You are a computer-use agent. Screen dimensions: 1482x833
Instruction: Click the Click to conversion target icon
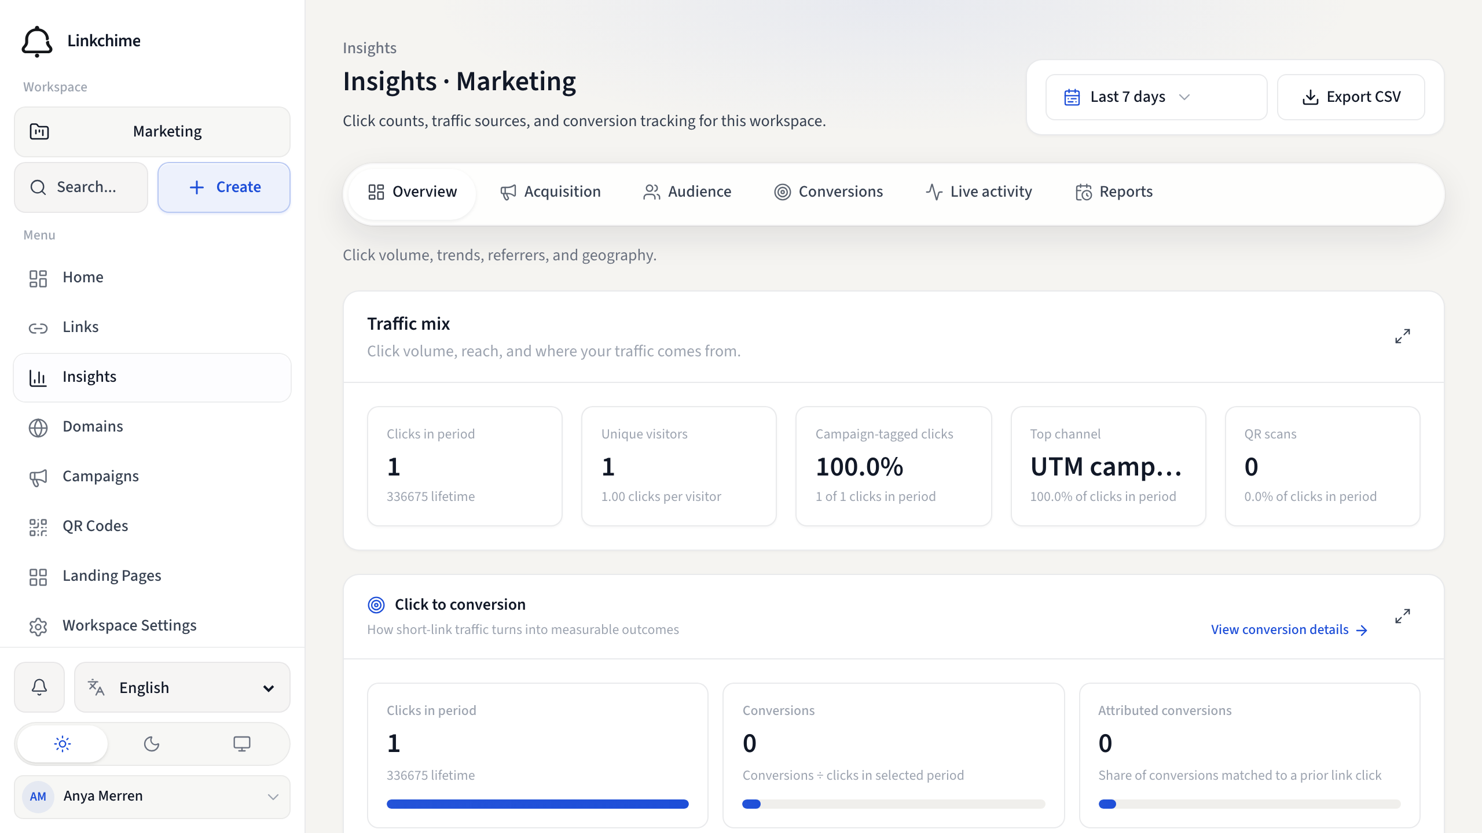(x=376, y=605)
